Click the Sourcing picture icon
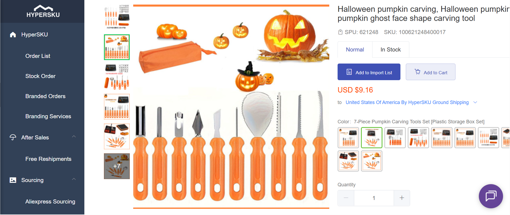This screenshot has height=215, width=510. 13,180
